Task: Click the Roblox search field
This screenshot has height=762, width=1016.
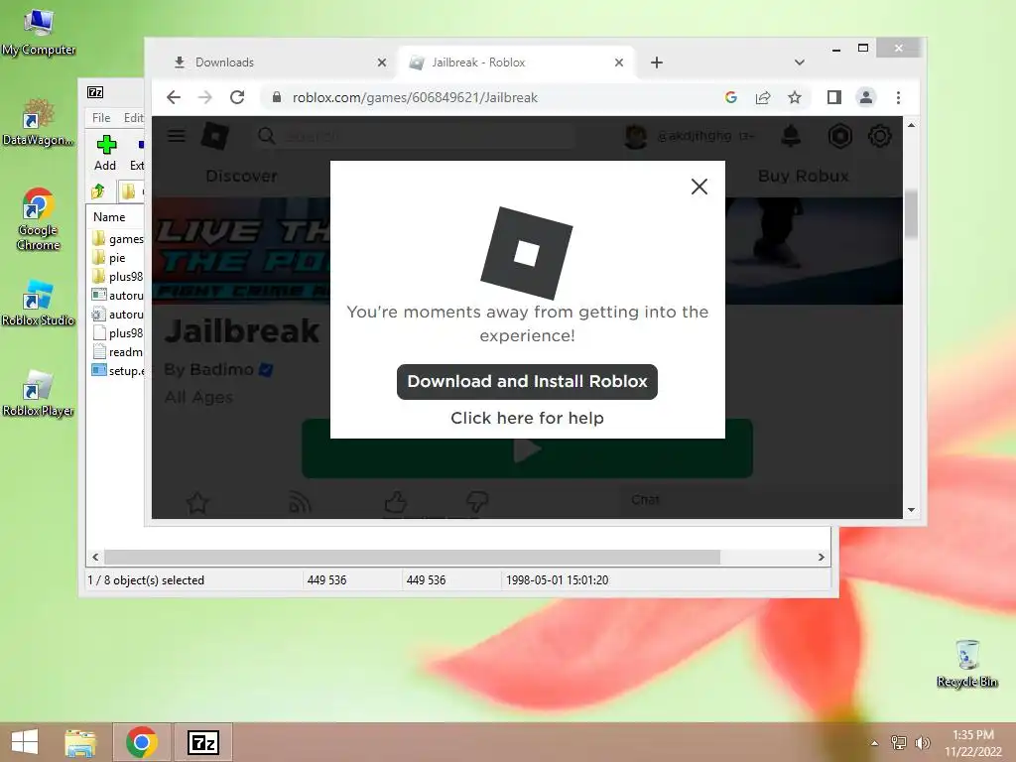Action: click(x=415, y=136)
